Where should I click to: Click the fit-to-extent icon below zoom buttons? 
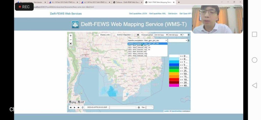point(71,44)
